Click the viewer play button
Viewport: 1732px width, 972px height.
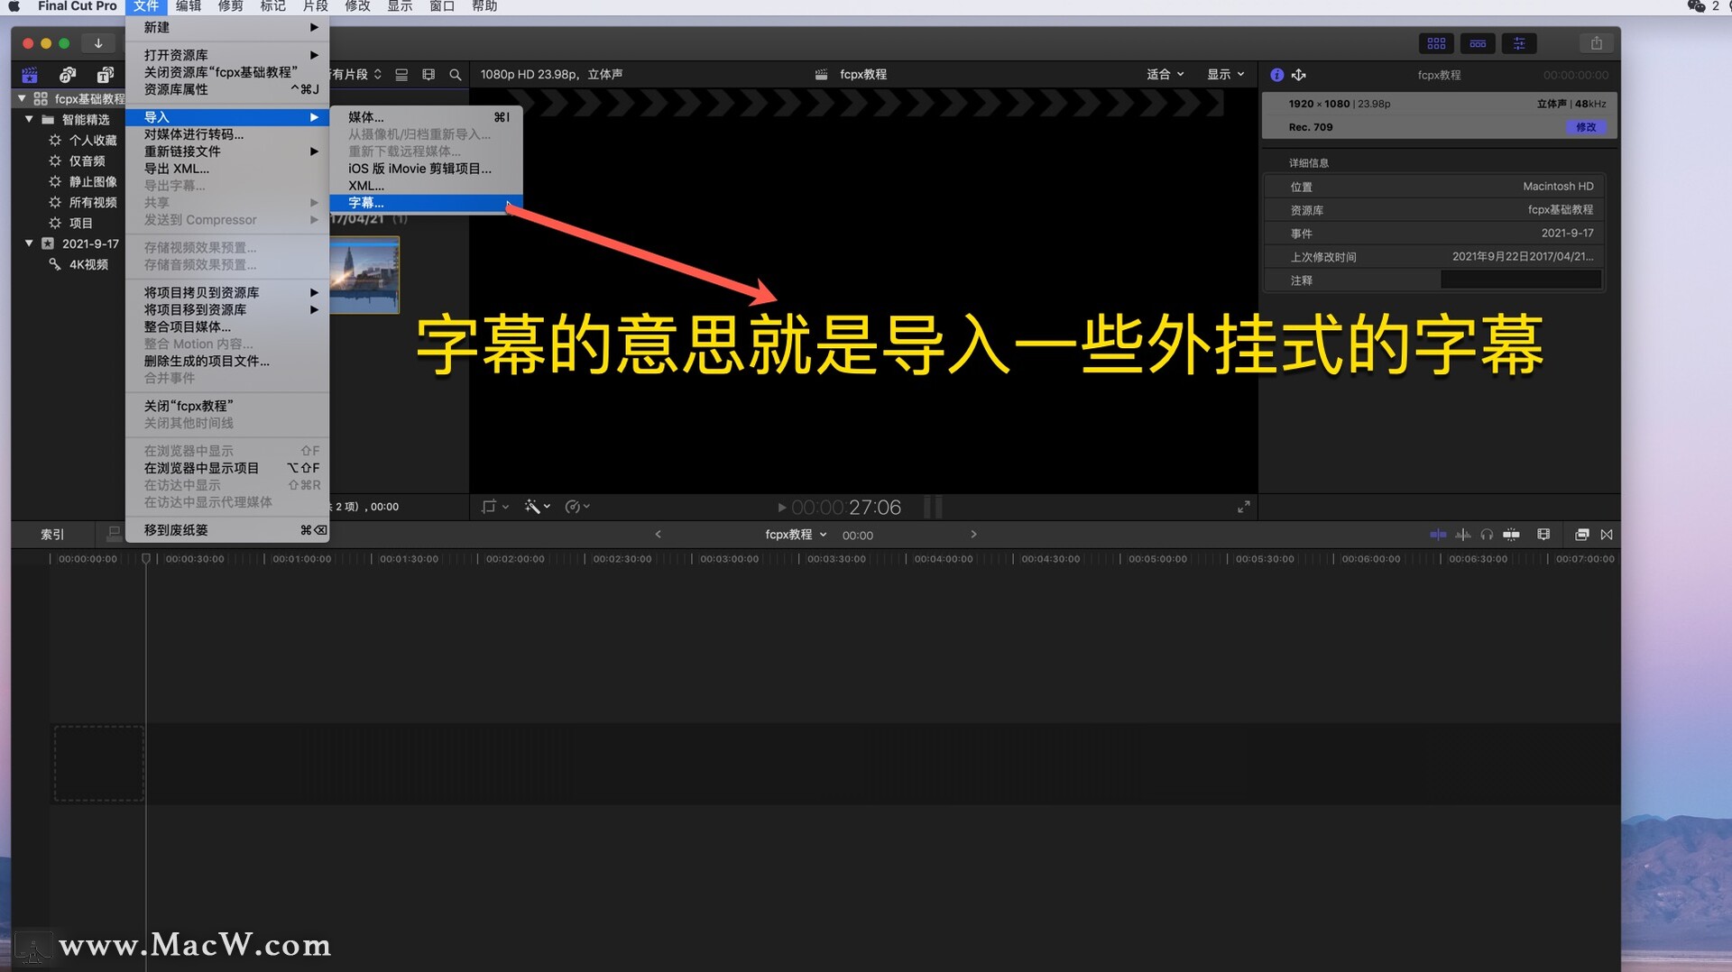[781, 508]
